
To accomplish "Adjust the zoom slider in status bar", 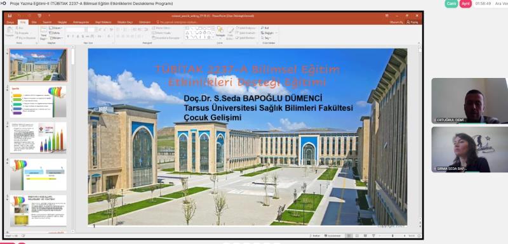I will (393, 236).
